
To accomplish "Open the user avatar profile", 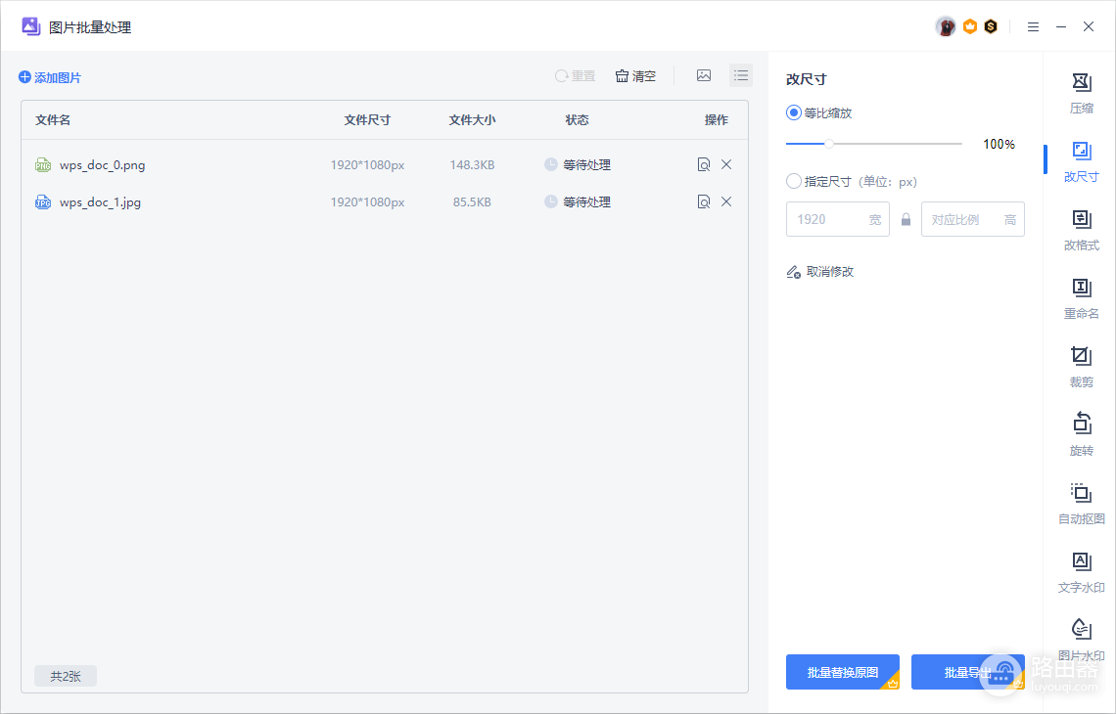I will click(946, 27).
